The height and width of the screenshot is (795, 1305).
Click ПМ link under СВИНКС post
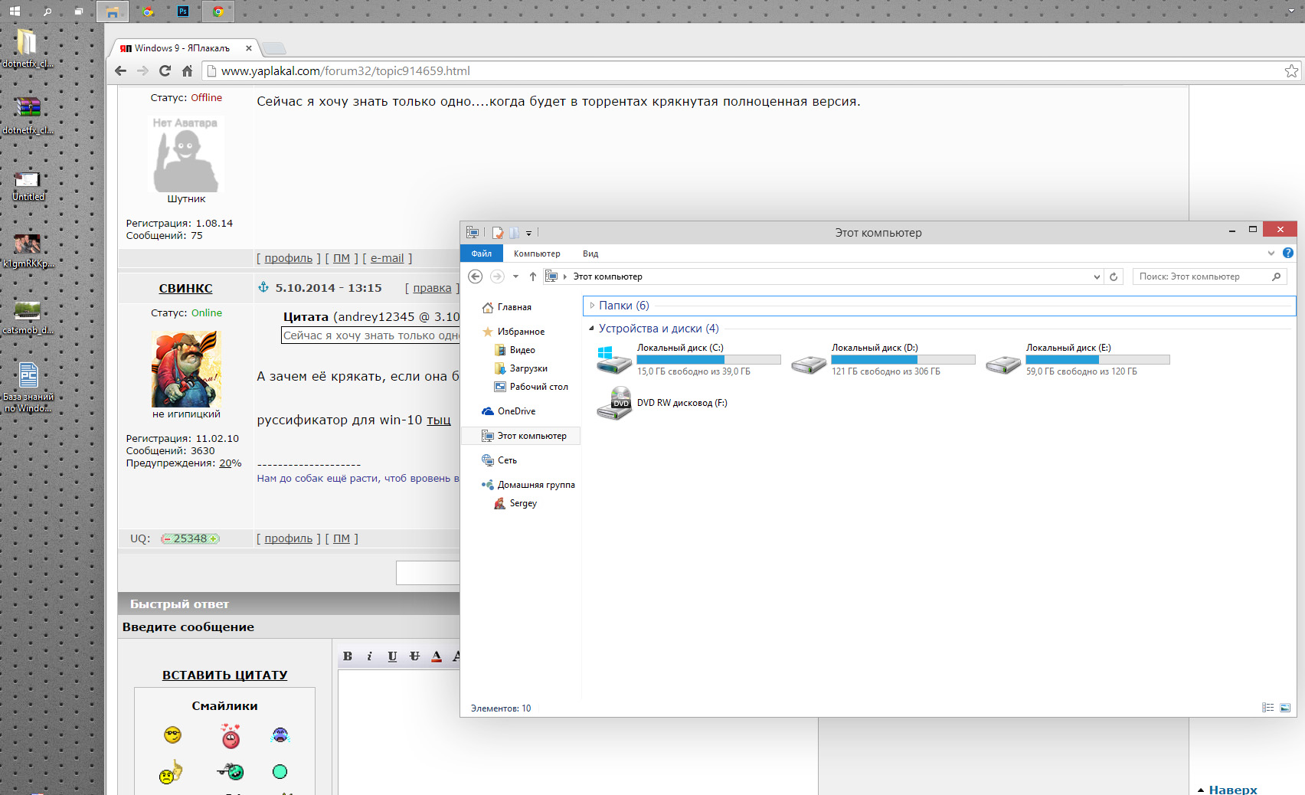click(342, 538)
